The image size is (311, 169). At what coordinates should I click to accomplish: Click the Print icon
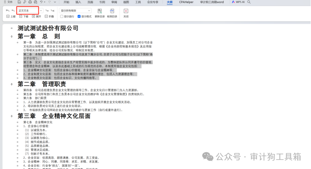tap(30, 2)
